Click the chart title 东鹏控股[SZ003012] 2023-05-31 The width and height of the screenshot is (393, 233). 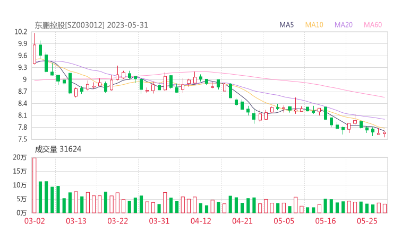[91, 25]
